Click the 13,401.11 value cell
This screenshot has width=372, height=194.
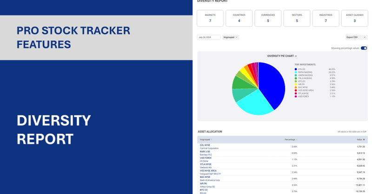pyautogui.click(x=360, y=185)
